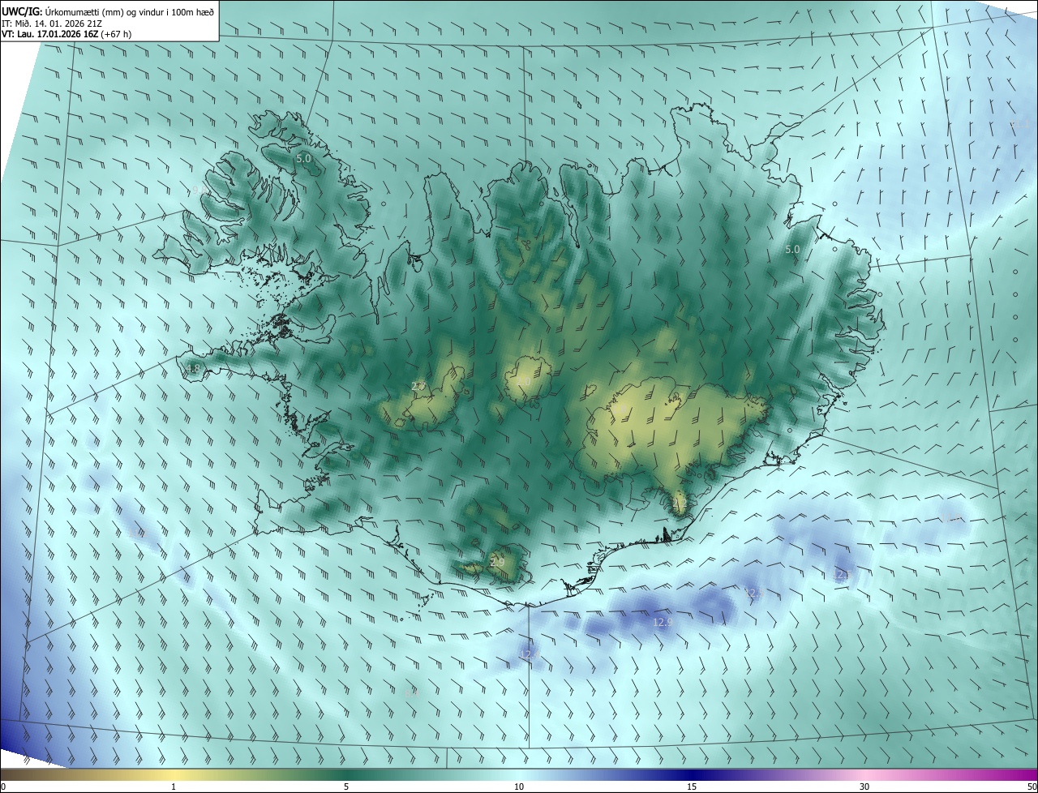This screenshot has width=1038, height=793.
Task: Click the 5.0 value on the Westfjords peninsula
Action: pos(303,159)
